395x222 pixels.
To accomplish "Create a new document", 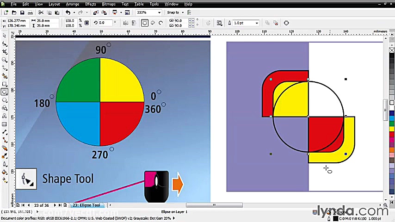I will click(x=6, y=12).
